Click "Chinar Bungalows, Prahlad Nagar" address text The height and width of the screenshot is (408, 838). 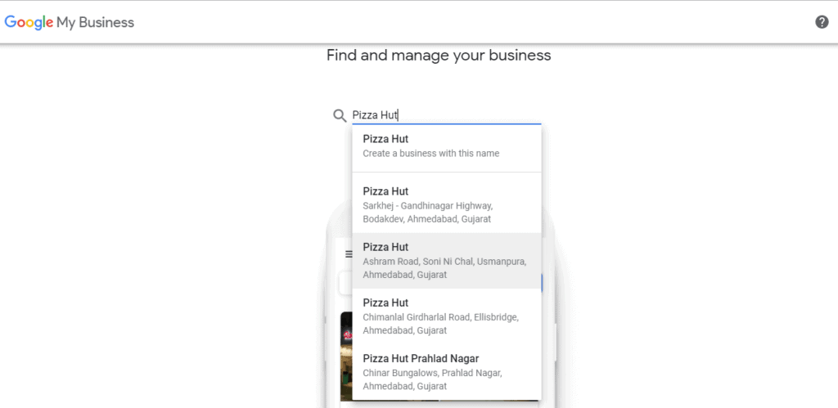click(x=432, y=373)
